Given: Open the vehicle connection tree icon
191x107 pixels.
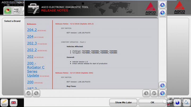Looking at the screenshot, I should [x=16, y=11].
